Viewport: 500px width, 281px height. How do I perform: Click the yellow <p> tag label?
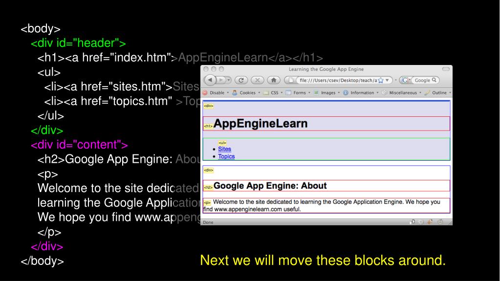pyautogui.click(x=207, y=202)
